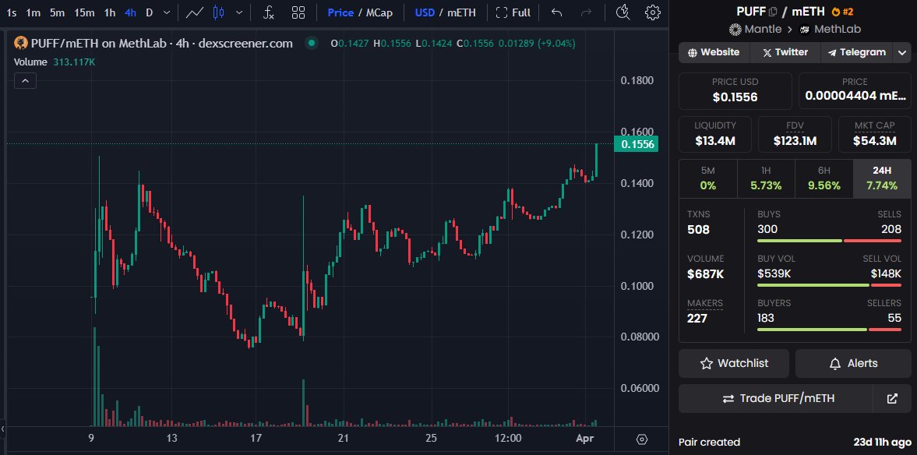Screen dimensions: 917x455
Task: Select the 1H stats tab
Action: point(766,178)
